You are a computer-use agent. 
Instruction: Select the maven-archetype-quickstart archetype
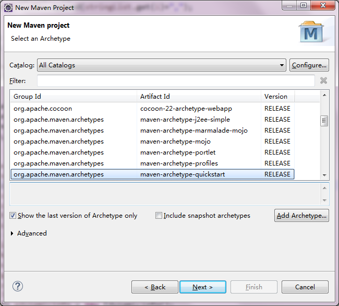pos(152,174)
